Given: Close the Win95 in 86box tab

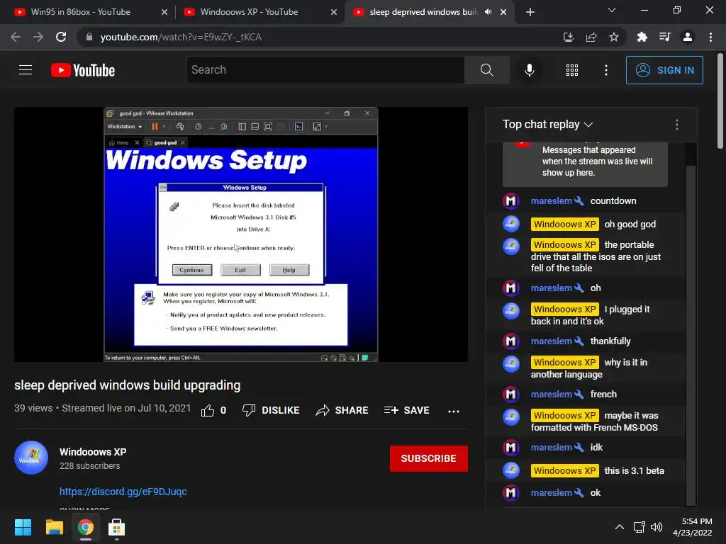Looking at the screenshot, I should coord(164,12).
